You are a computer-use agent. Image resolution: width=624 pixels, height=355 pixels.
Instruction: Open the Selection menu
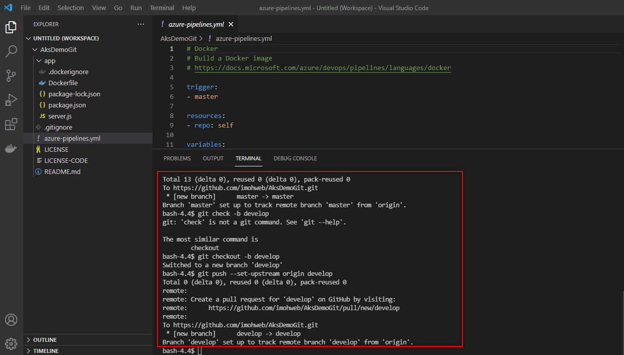pyautogui.click(x=71, y=8)
